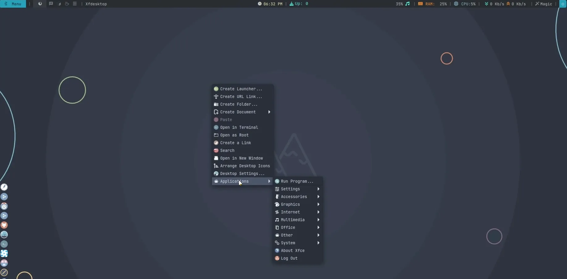Expand the Create Document submenu
Image resolution: width=567 pixels, height=279 pixels.
click(x=243, y=112)
